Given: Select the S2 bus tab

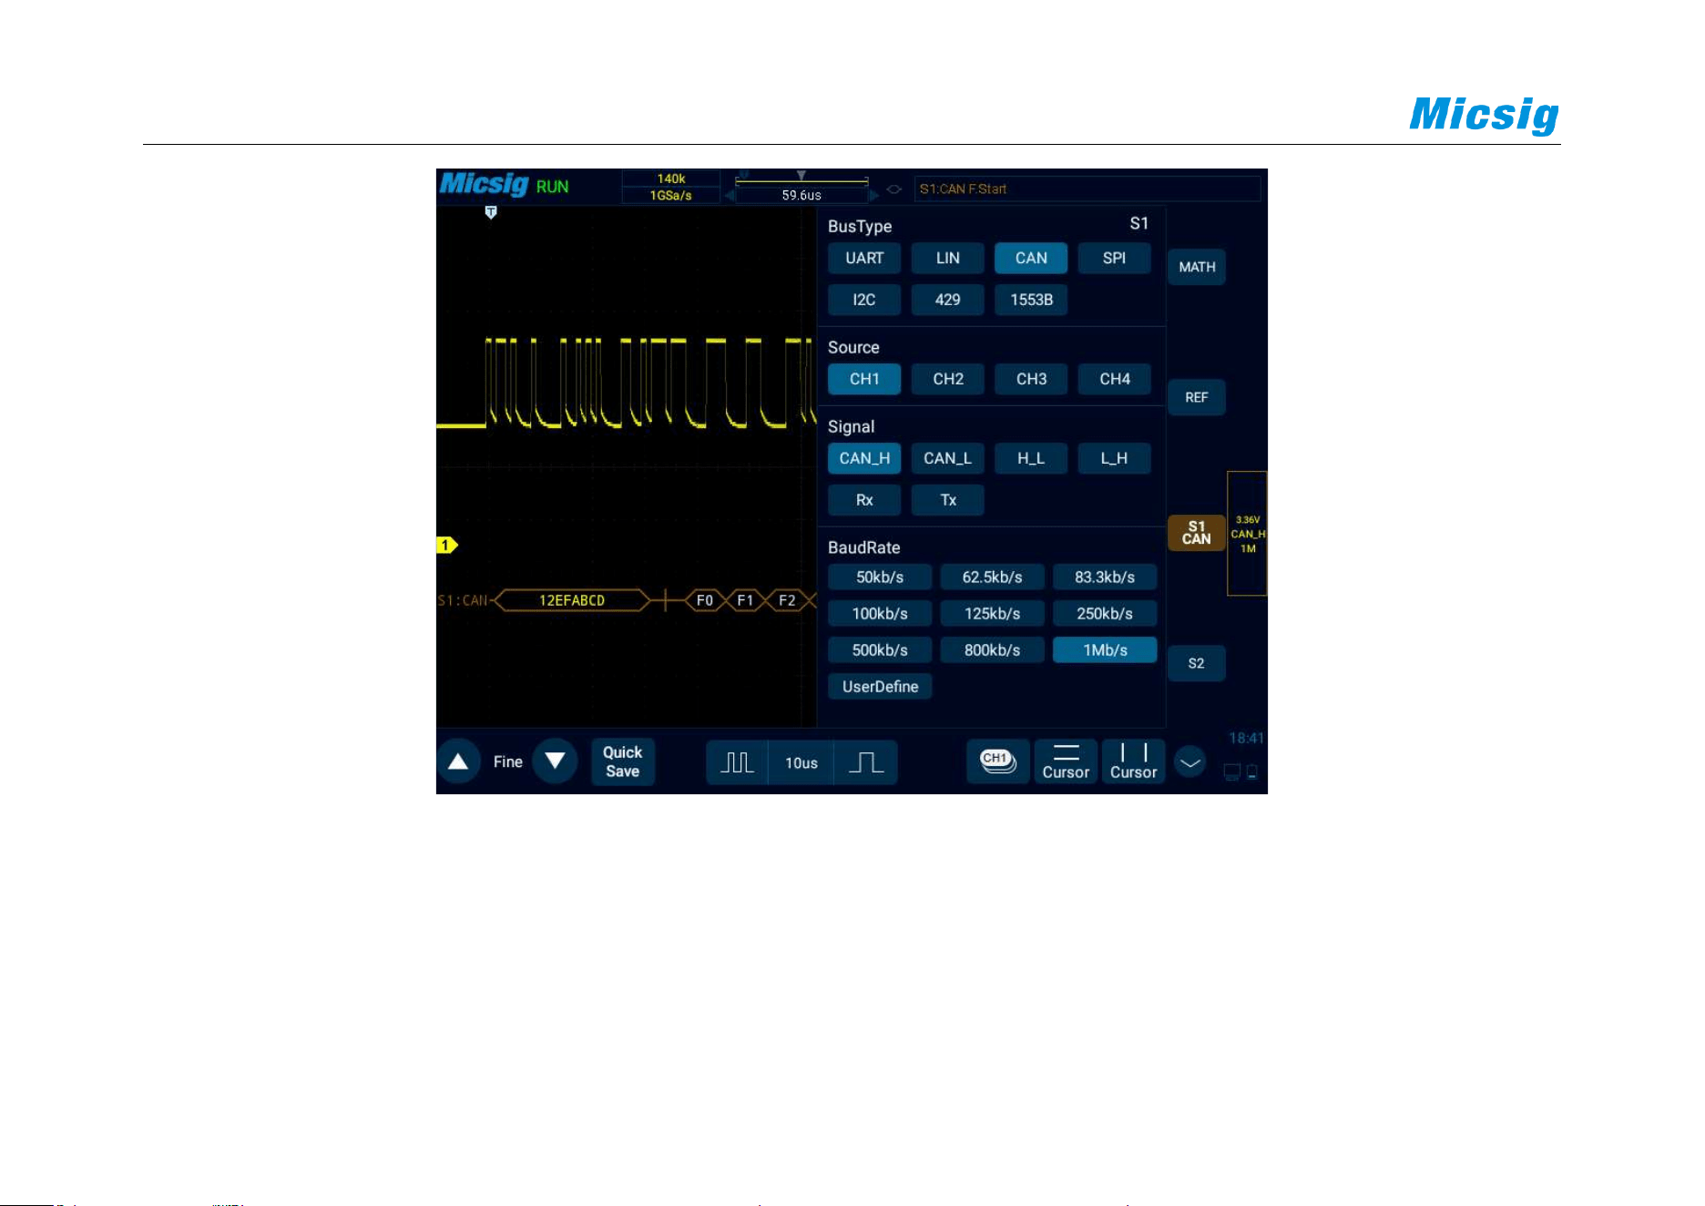Looking at the screenshot, I should (1197, 663).
